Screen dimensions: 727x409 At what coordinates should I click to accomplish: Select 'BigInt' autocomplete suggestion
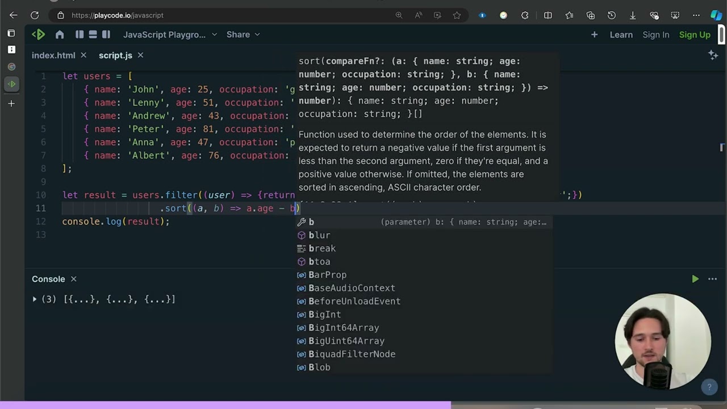[x=424, y=315]
